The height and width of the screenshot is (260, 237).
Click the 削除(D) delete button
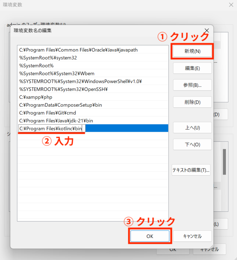click(x=192, y=102)
